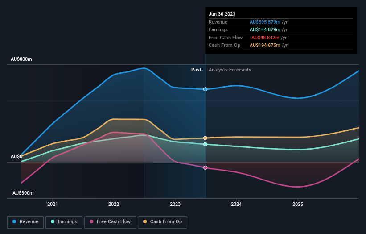
Task: Click the orange Cash From Op data point
Action: 205,138
